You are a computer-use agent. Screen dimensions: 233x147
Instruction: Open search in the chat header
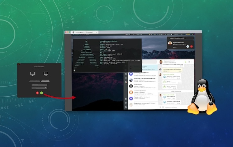click(189, 62)
